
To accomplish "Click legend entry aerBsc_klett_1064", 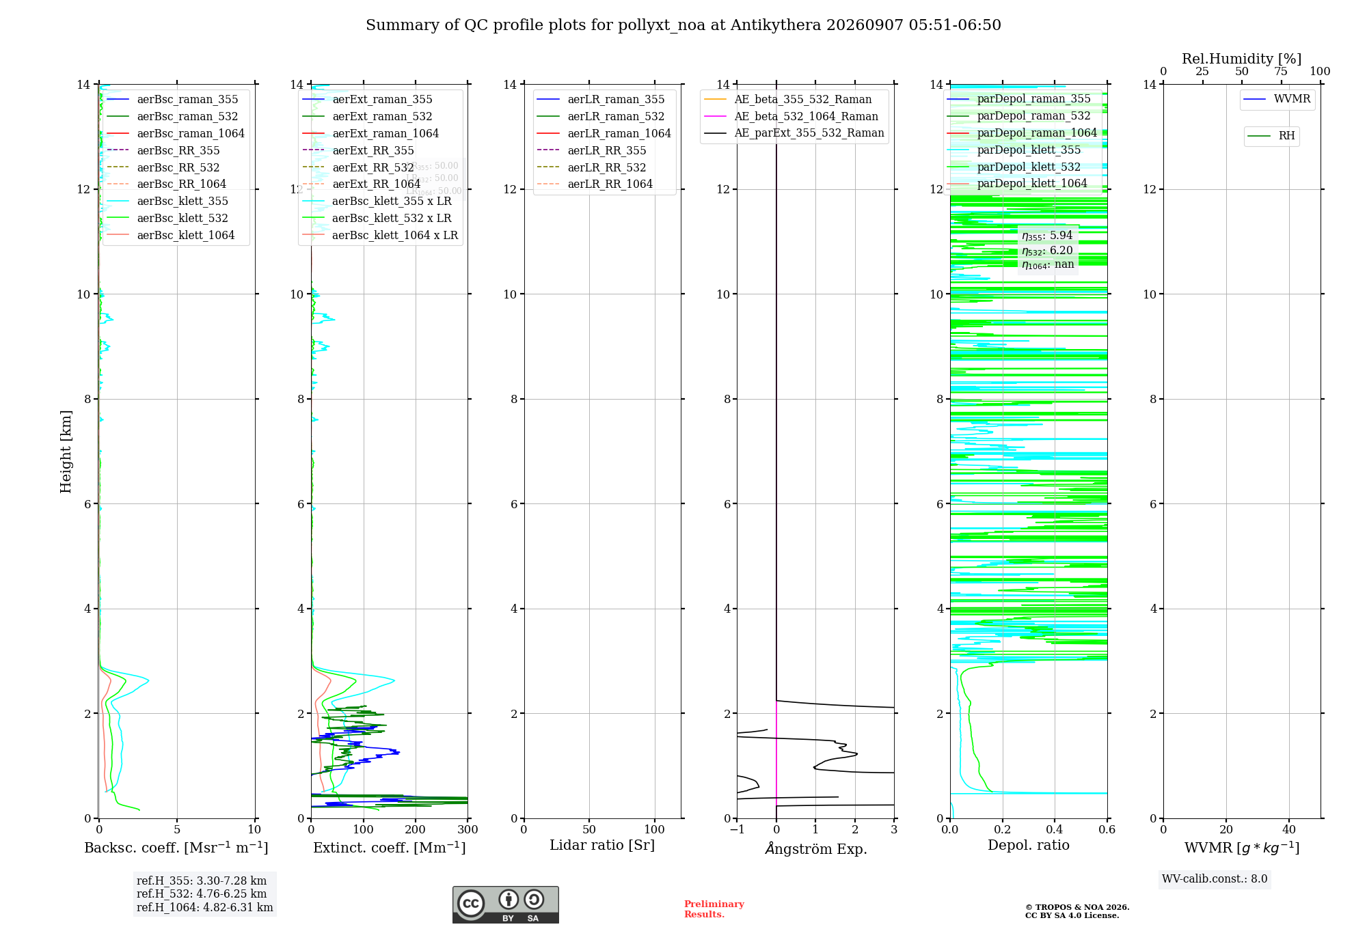I will tap(171, 235).
